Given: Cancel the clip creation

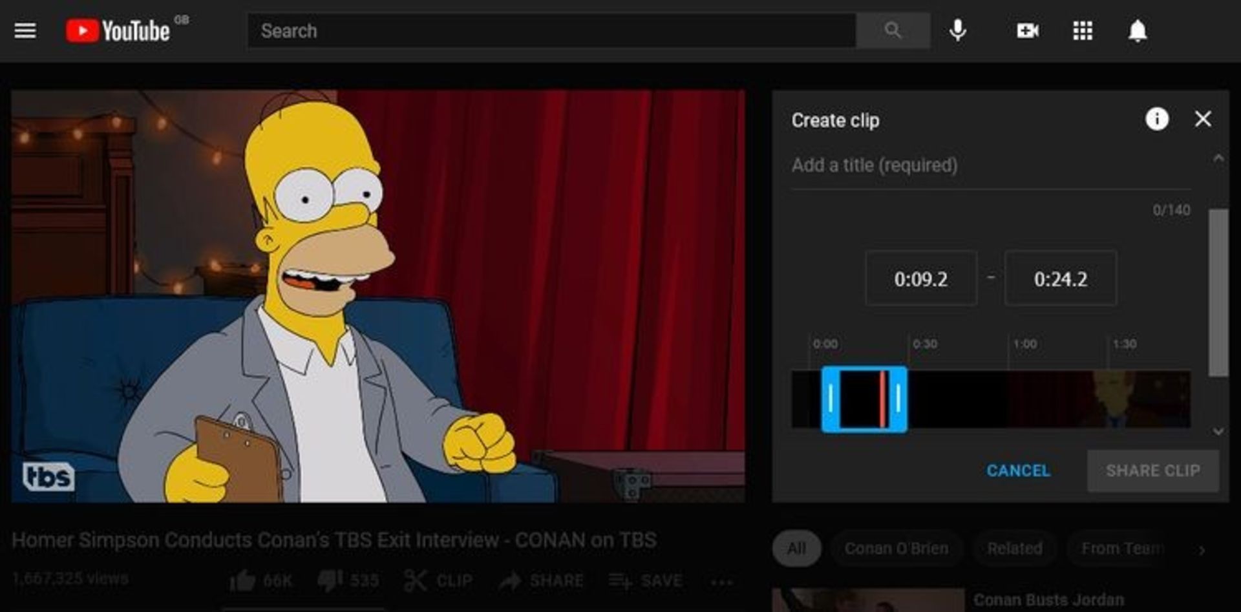Looking at the screenshot, I should click(x=1018, y=470).
